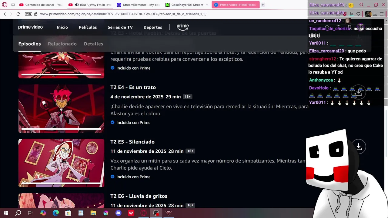Viewport: 388px width, 218px height.
Task: Click title 'T2 E6 - Lluvia de gritos'
Action: coord(139,196)
